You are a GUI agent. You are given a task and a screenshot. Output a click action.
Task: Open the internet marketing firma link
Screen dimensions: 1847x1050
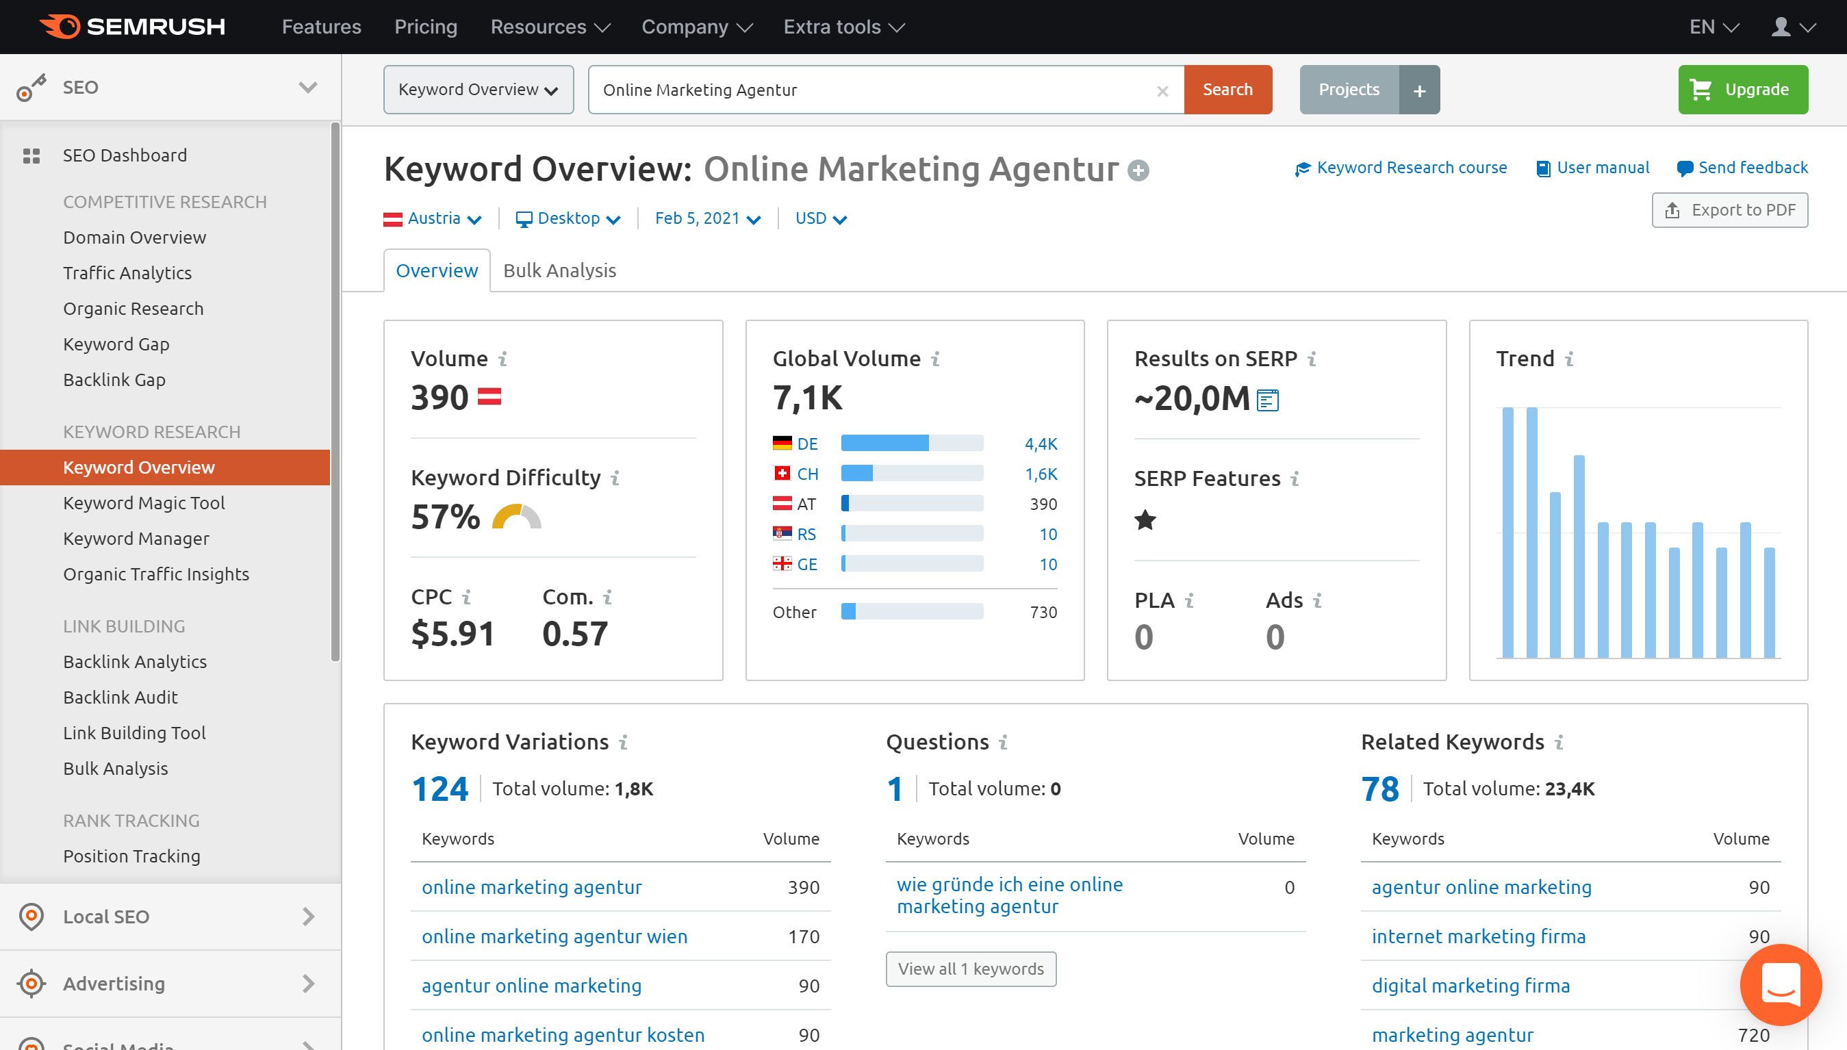pos(1479,936)
